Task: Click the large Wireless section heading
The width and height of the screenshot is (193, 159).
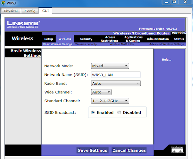Action: [22, 39]
